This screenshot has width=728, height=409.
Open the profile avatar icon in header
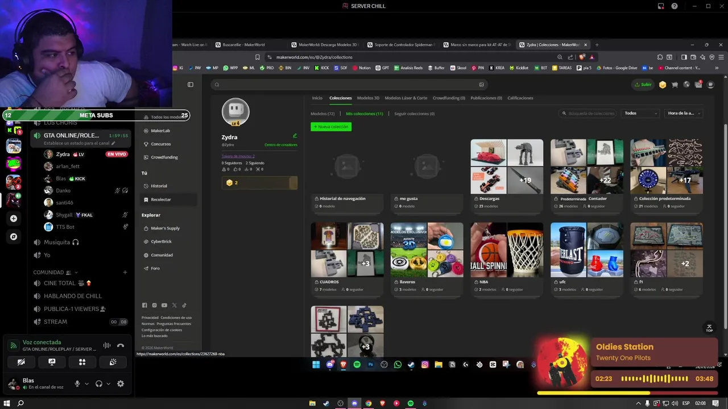pos(710,85)
